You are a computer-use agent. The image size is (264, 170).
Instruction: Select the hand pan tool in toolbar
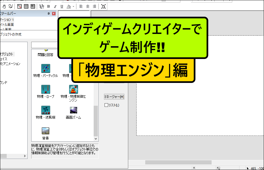point(4,6)
